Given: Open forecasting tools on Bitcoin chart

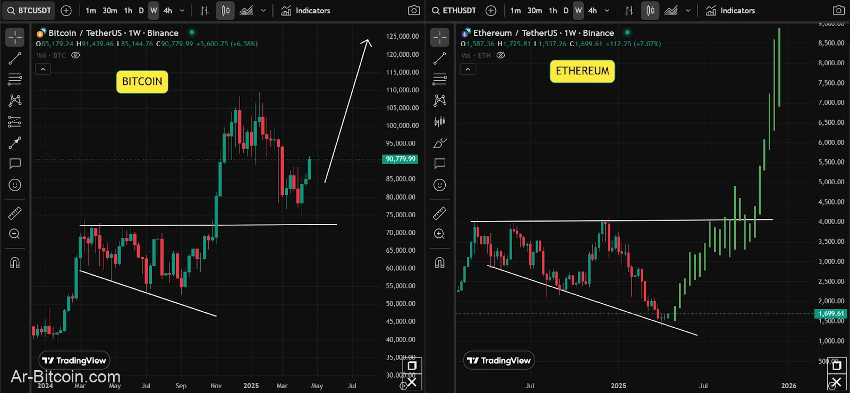Looking at the screenshot, I should click(15, 122).
